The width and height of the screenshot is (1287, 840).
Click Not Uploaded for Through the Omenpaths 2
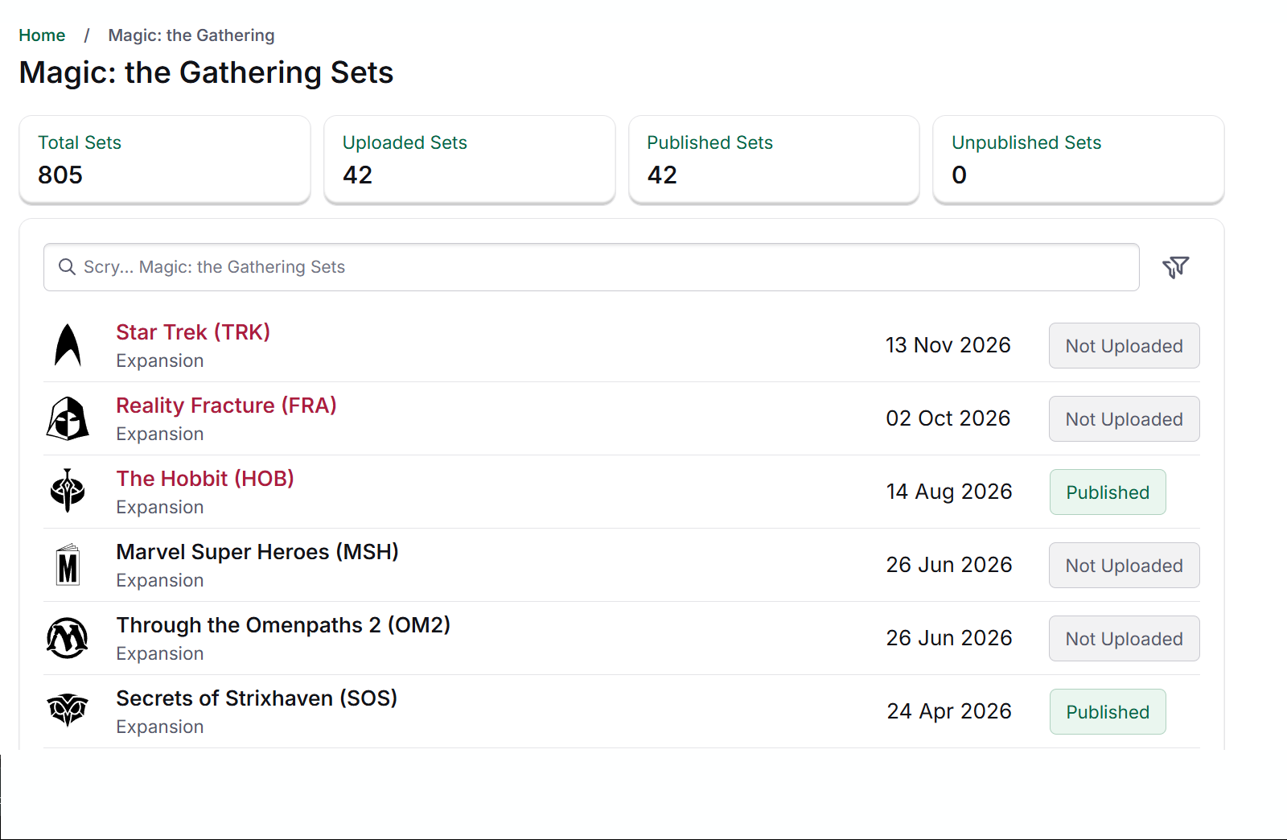tap(1124, 639)
